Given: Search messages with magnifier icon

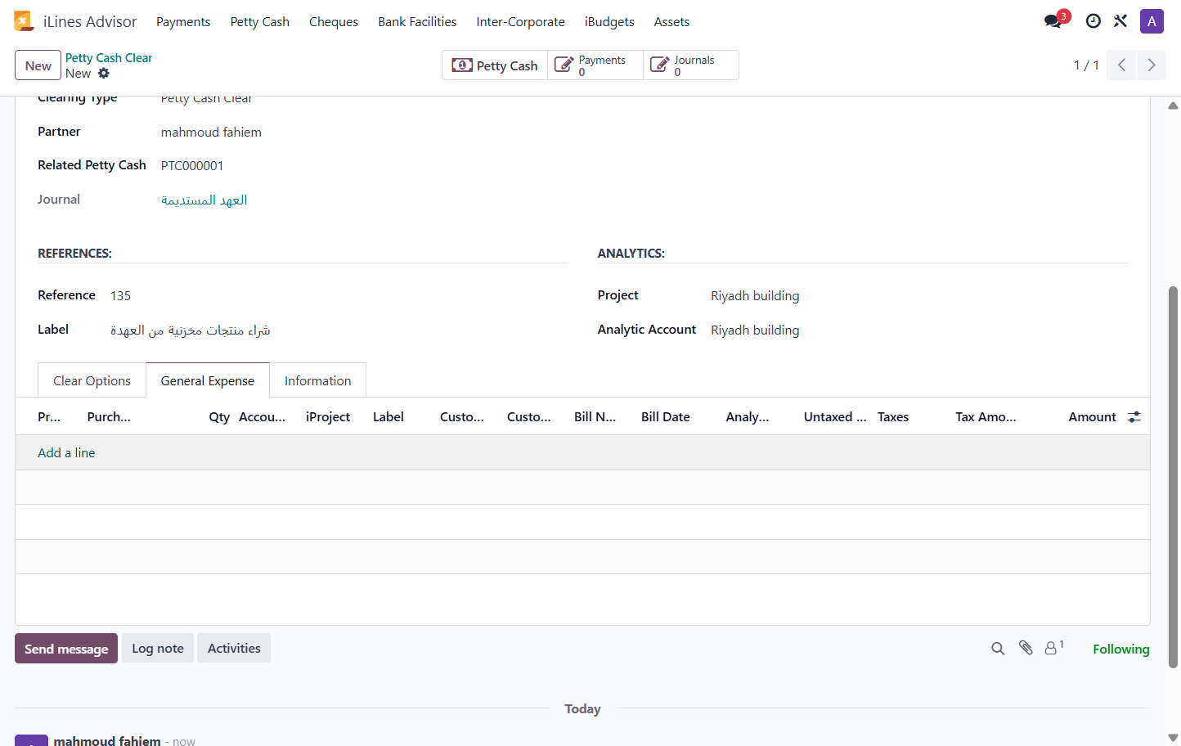Looking at the screenshot, I should 998,649.
